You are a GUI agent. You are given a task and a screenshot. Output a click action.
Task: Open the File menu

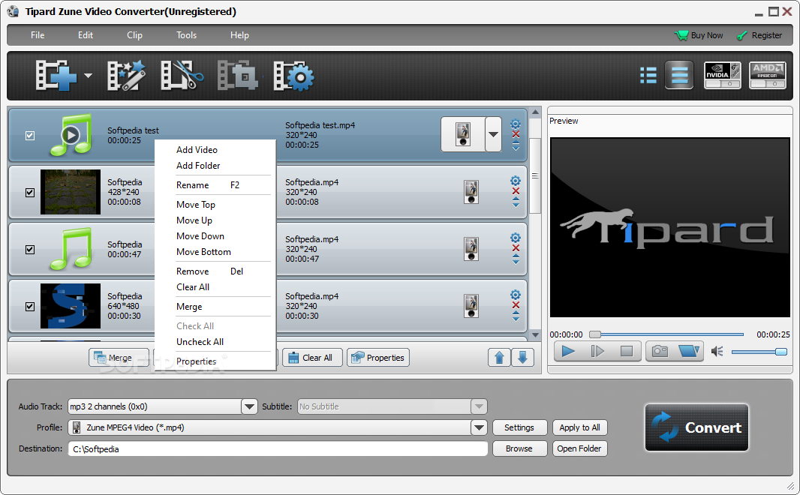coord(38,35)
